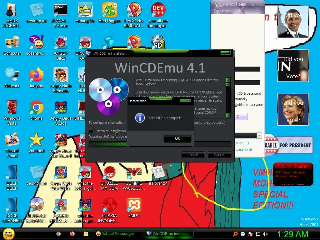Image resolution: width=320 pixels, height=240 pixels.
Task: Switch to Yahoo! Messenger taskbar button
Action: click(x=118, y=234)
